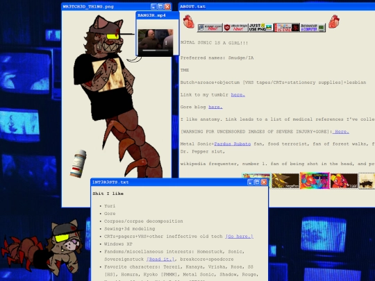Click the 1NT3R3STS.txt title text
The image size is (375, 281).
coord(110,182)
